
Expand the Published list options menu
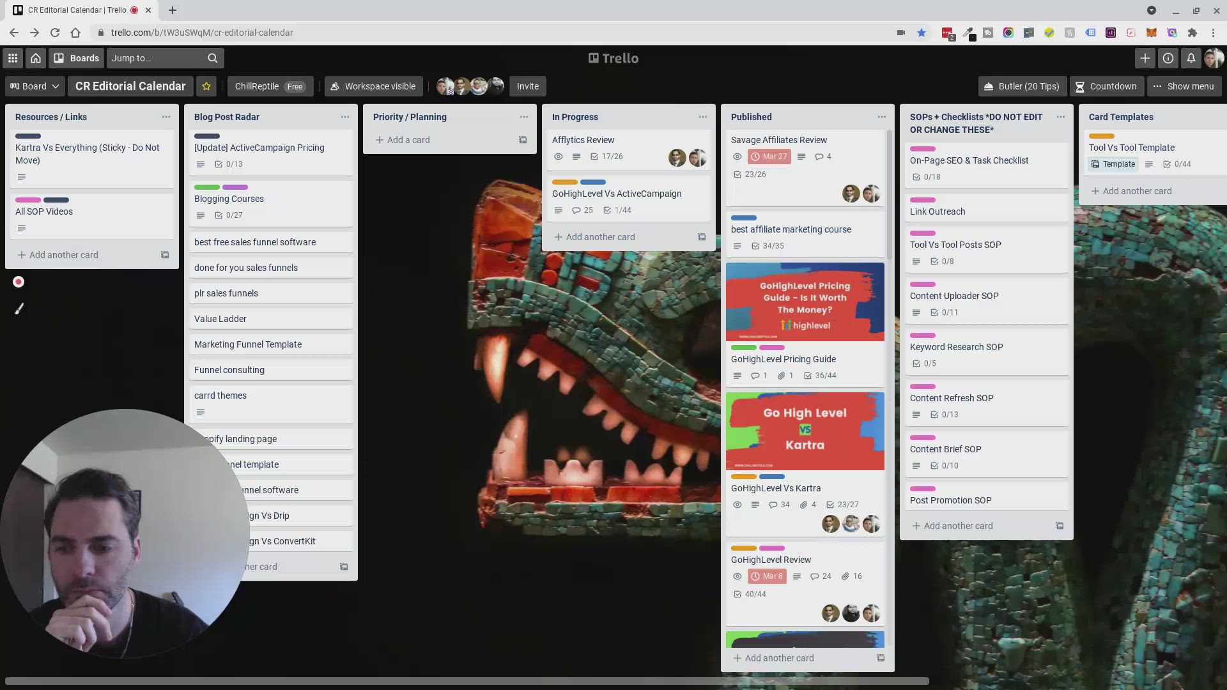click(880, 116)
